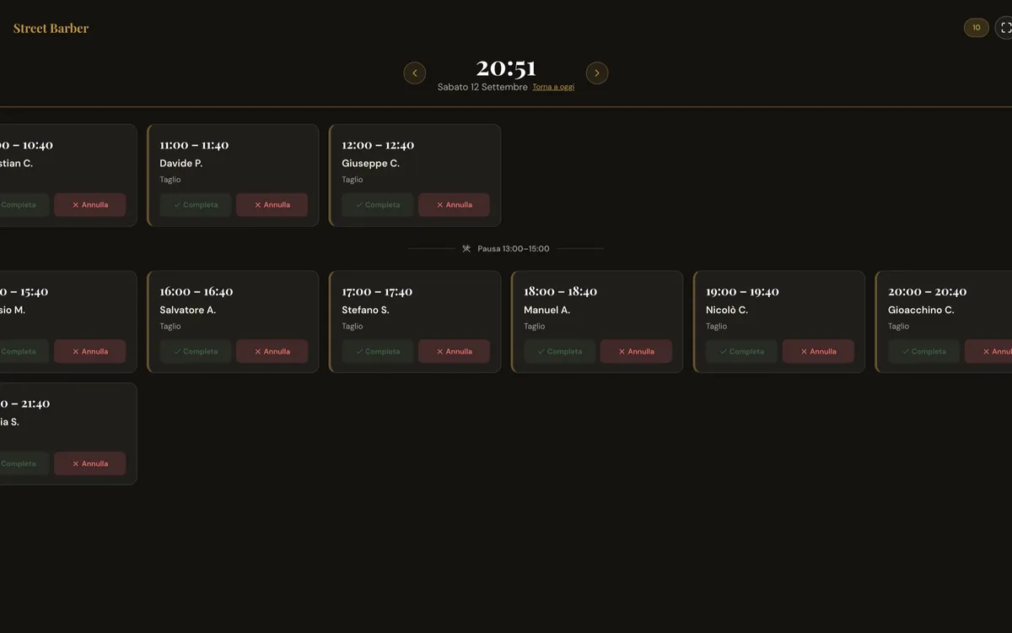Screen dimensions: 1012x633
Task: Select the "12:00 – 12:40" time slot text
Action: pyautogui.click(x=378, y=145)
